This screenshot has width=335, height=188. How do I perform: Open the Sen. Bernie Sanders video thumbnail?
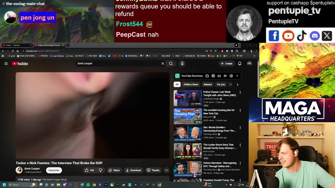(x=188, y=133)
